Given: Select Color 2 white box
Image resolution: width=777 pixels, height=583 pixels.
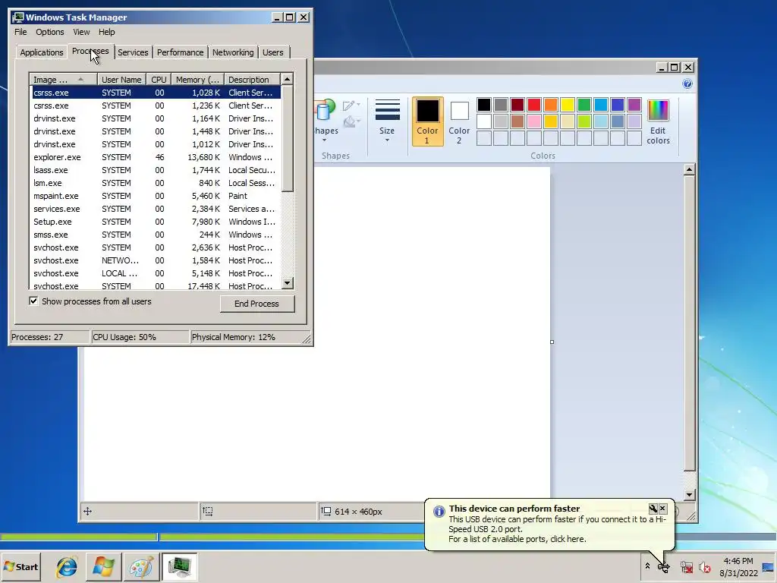Looking at the screenshot, I should 459,121.
